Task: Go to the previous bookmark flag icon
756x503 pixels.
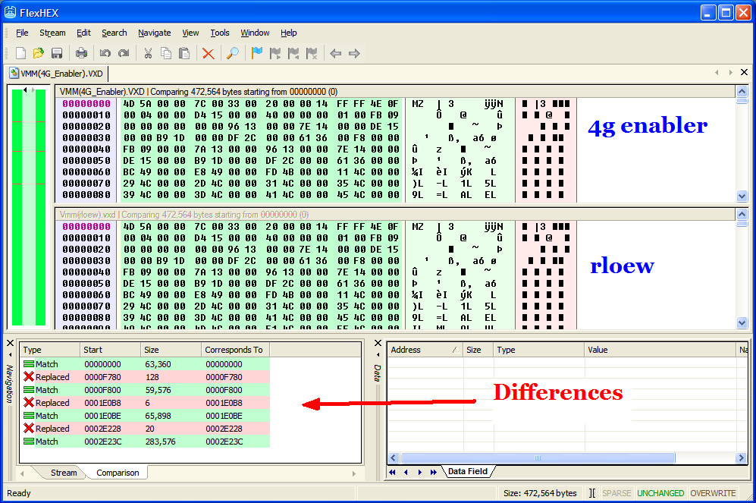Action: [x=293, y=53]
